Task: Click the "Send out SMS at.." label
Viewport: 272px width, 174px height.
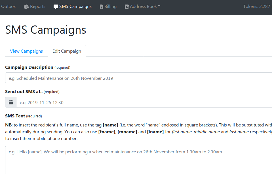Action: coord(24,91)
